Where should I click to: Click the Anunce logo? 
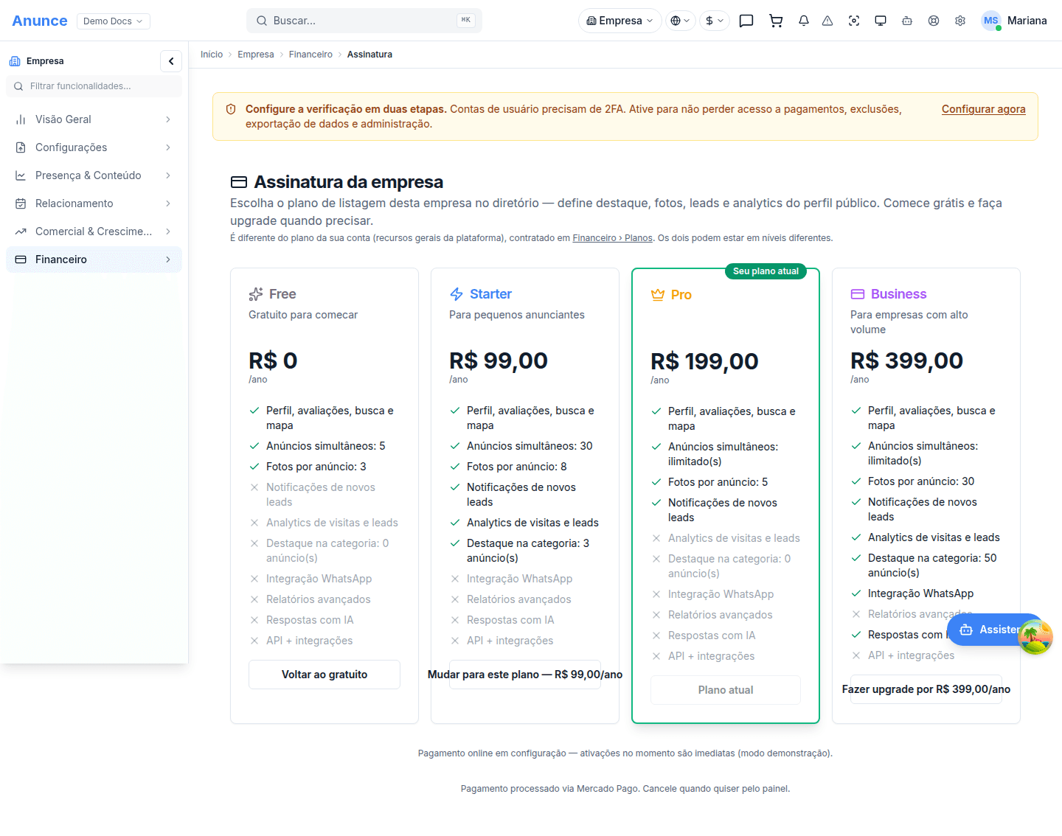click(40, 21)
